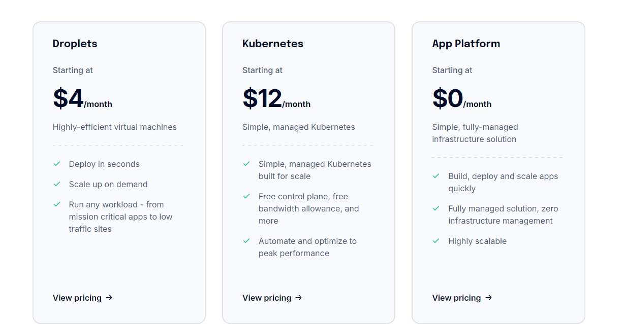Click the checkmark beside Fully managed solution

(436, 208)
